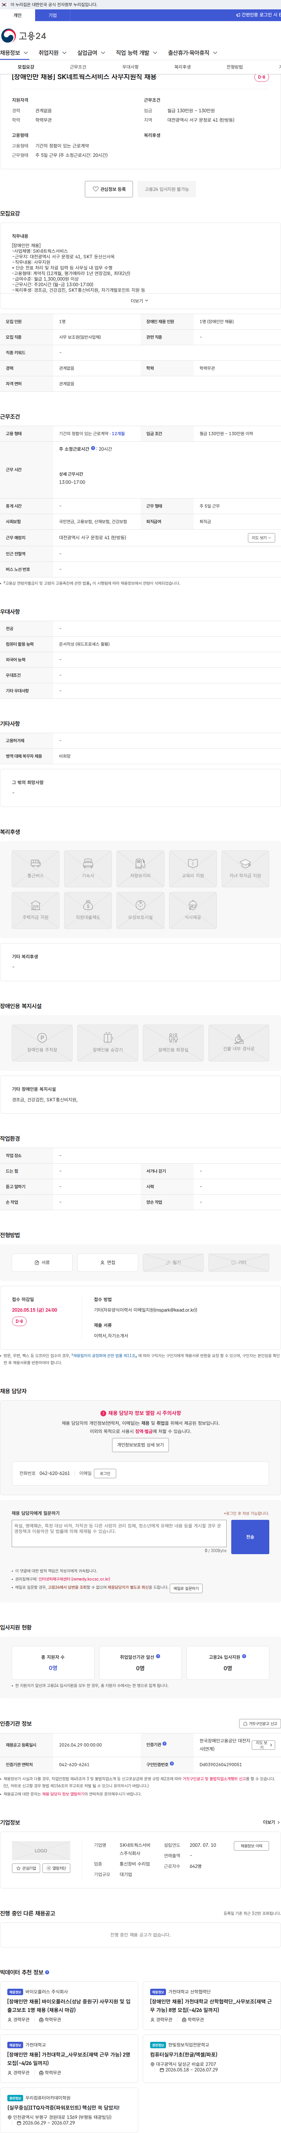
Task: Click 개인정보보호법 상세 보기 button
Action: click(x=140, y=1444)
